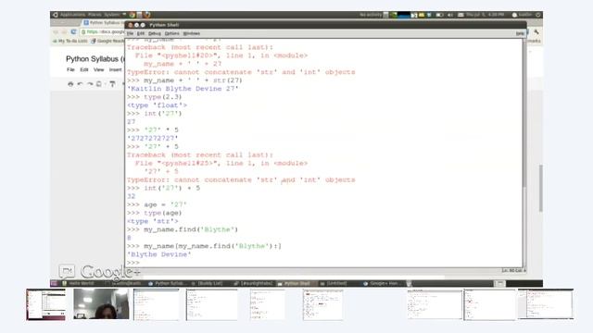Launch Firefox from the top panel icon
This screenshot has width=593, height=333.
coord(147,15)
